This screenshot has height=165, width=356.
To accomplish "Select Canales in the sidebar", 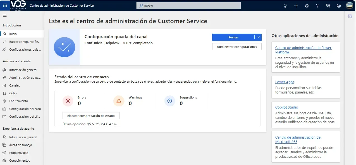I will click(15, 85).
